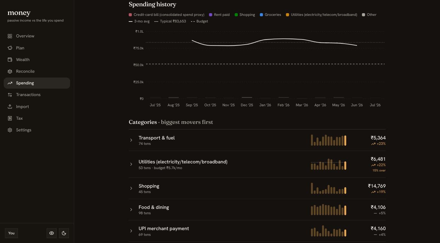Click the Jun '26 chart axis label
Viewport: 440px width, 243px height.
(x=357, y=105)
